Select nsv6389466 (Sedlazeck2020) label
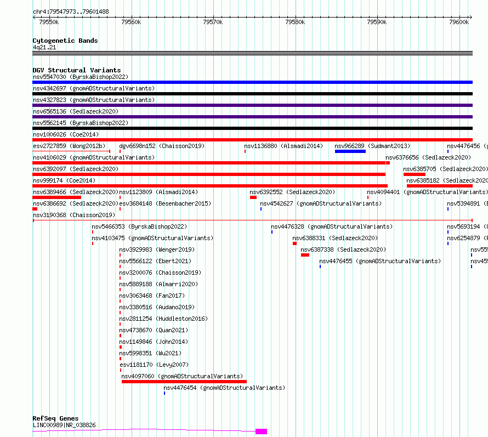This screenshot has width=488, height=437. (76, 192)
